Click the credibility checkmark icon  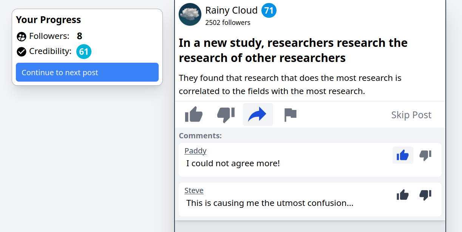point(22,52)
